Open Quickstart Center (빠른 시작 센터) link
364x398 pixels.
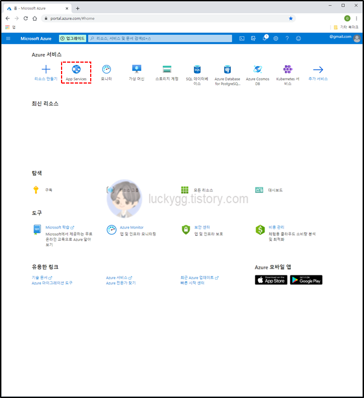click(x=192, y=283)
